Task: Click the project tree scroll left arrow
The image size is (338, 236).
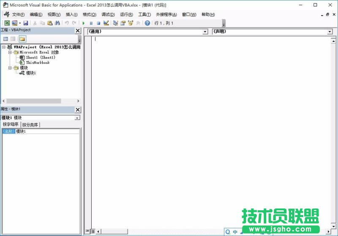Action: pos(3,101)
